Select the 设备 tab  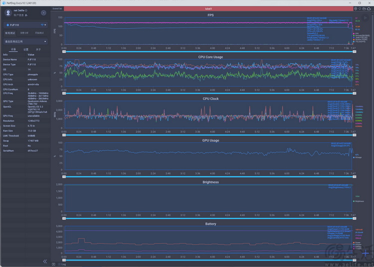point(13,49)
